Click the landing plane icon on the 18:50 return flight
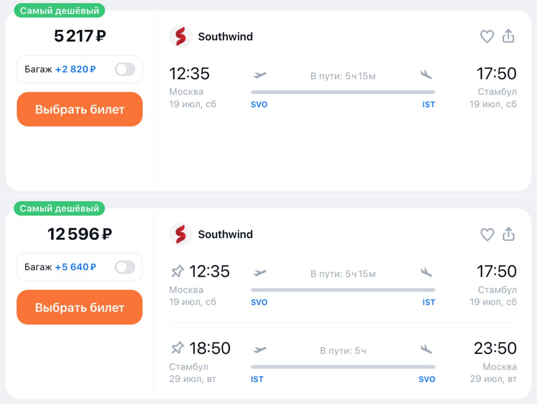537x404 pixels. (426, 349)
